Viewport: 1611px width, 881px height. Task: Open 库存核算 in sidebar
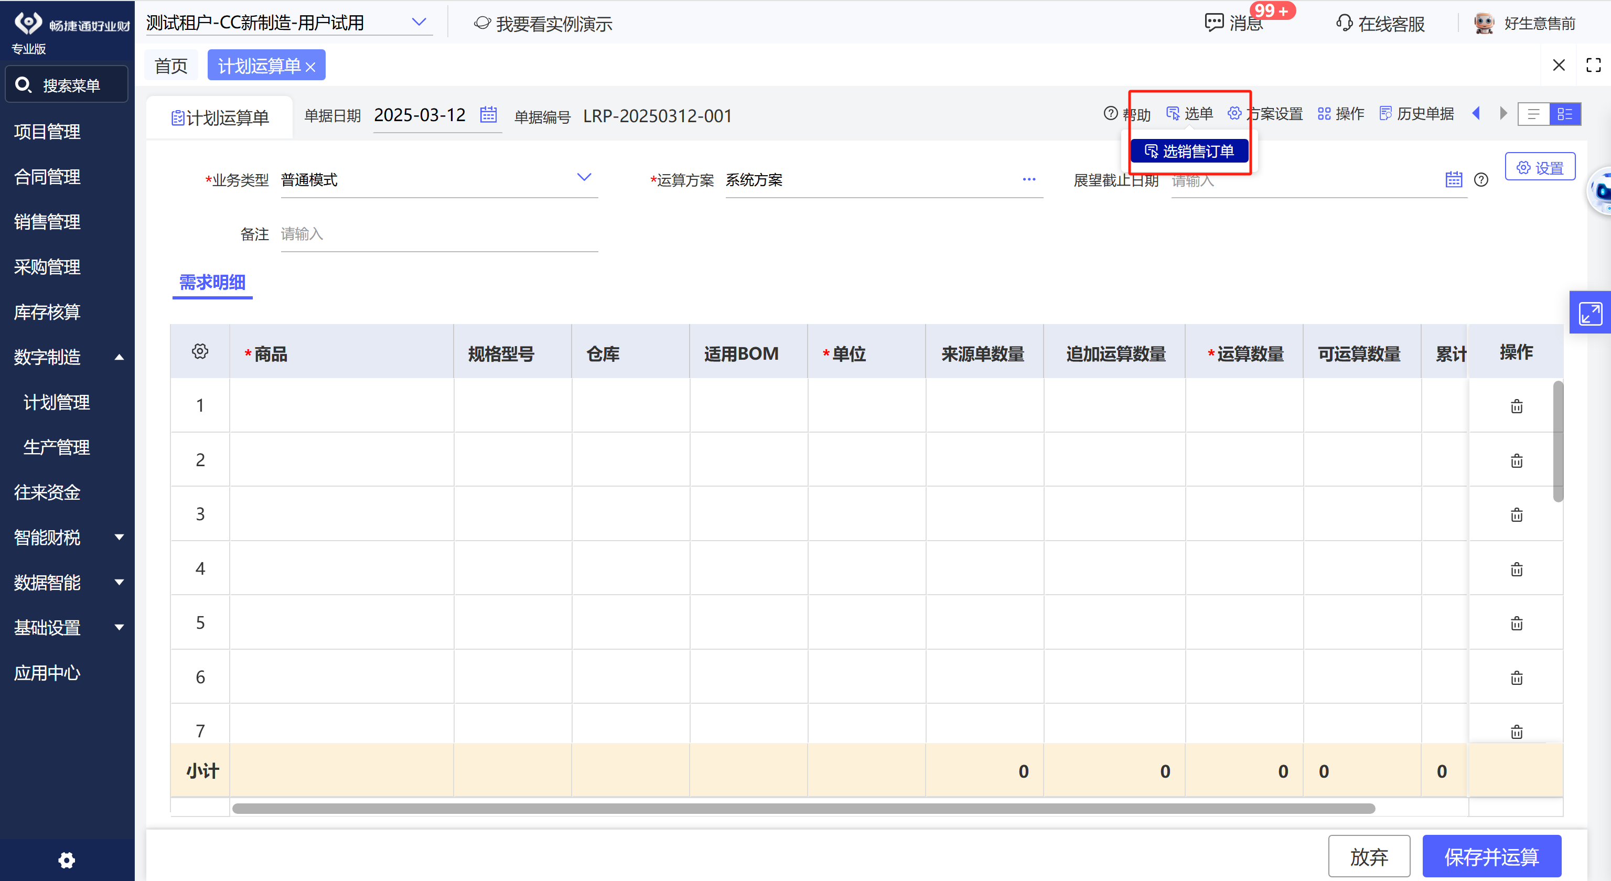[x=47, y=312]
